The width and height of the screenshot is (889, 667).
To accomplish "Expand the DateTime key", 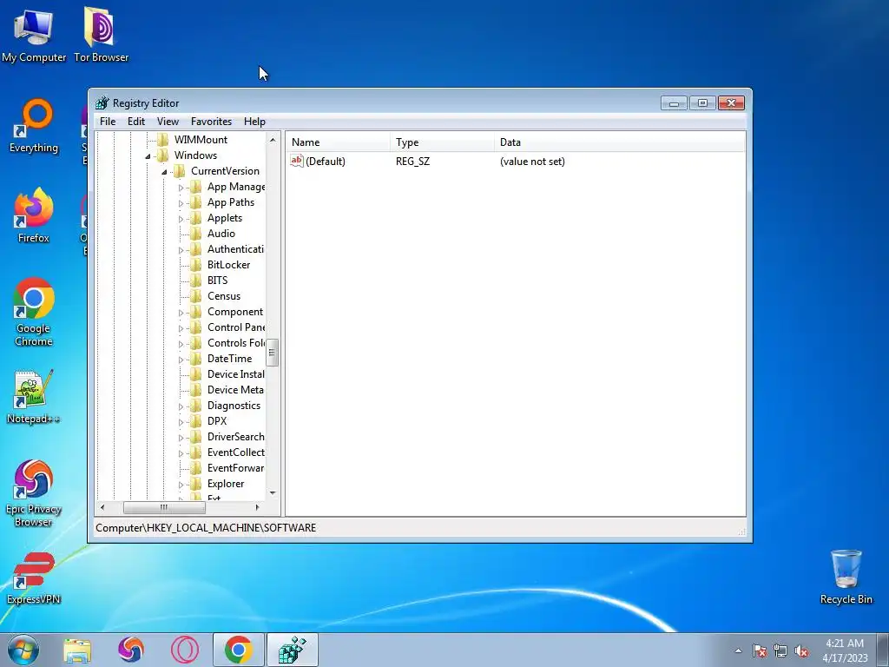I will (181, 360).
